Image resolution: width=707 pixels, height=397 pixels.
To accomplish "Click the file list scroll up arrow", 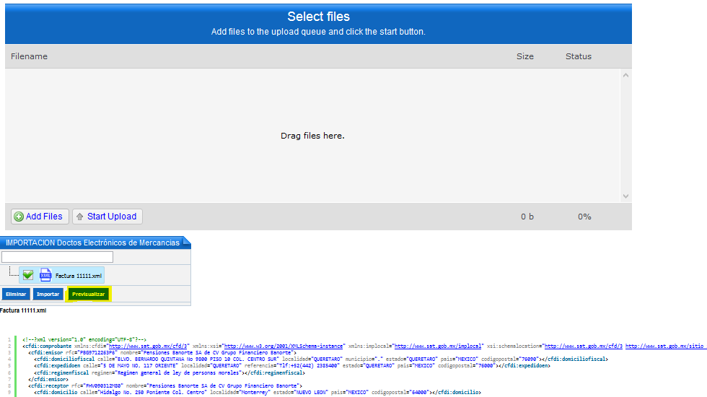I will [625, 75].
